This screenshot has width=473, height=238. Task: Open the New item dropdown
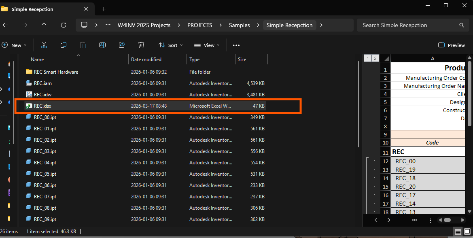click(x=14, y=45)
